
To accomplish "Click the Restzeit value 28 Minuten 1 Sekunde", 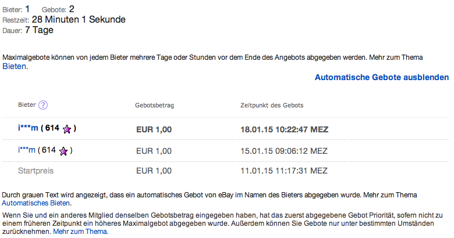I will [79, 19].
